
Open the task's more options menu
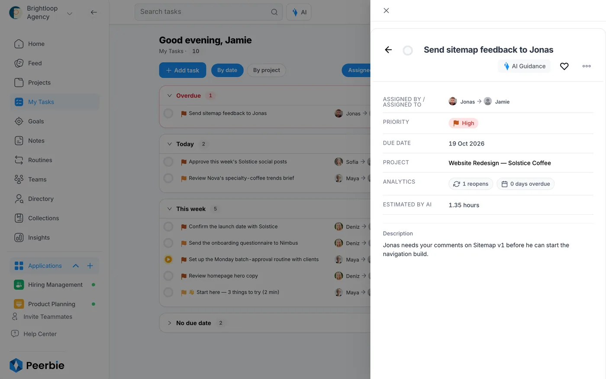[587, 66]
